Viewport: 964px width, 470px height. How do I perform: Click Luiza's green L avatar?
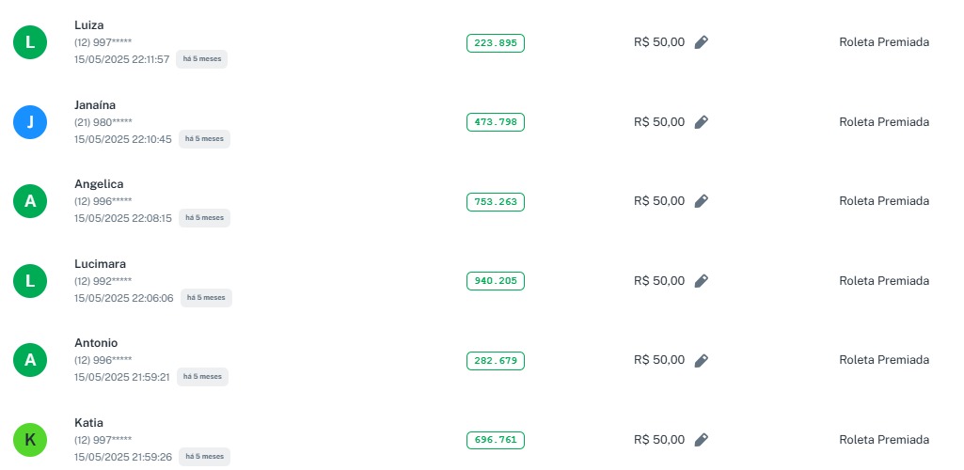coord(30,42)
